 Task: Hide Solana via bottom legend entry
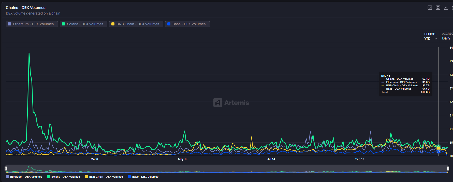coord(64,177)
